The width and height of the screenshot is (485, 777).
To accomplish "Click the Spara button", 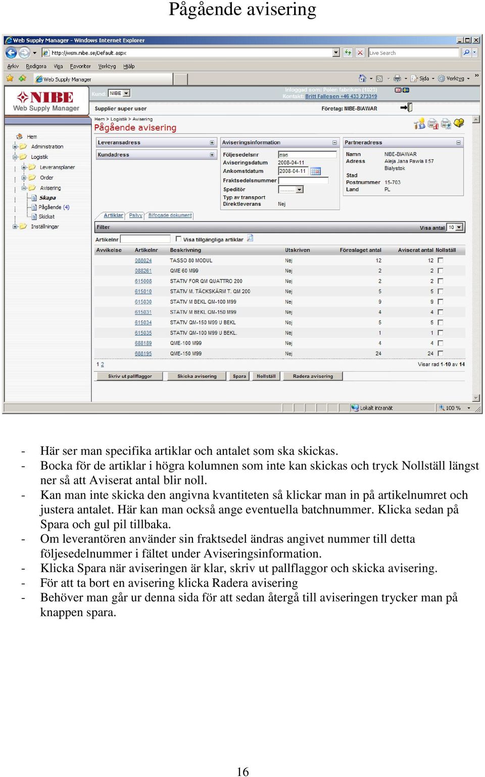I will pos(239,376).
